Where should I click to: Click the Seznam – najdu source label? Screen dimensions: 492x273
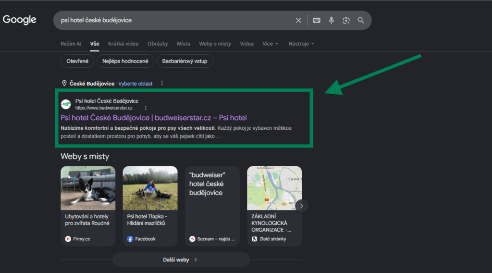point(216,239)
